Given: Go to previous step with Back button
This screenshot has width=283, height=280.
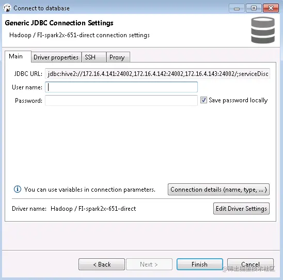Looking at the screenshot, I should pyautogui.click(x=102, y=265).
